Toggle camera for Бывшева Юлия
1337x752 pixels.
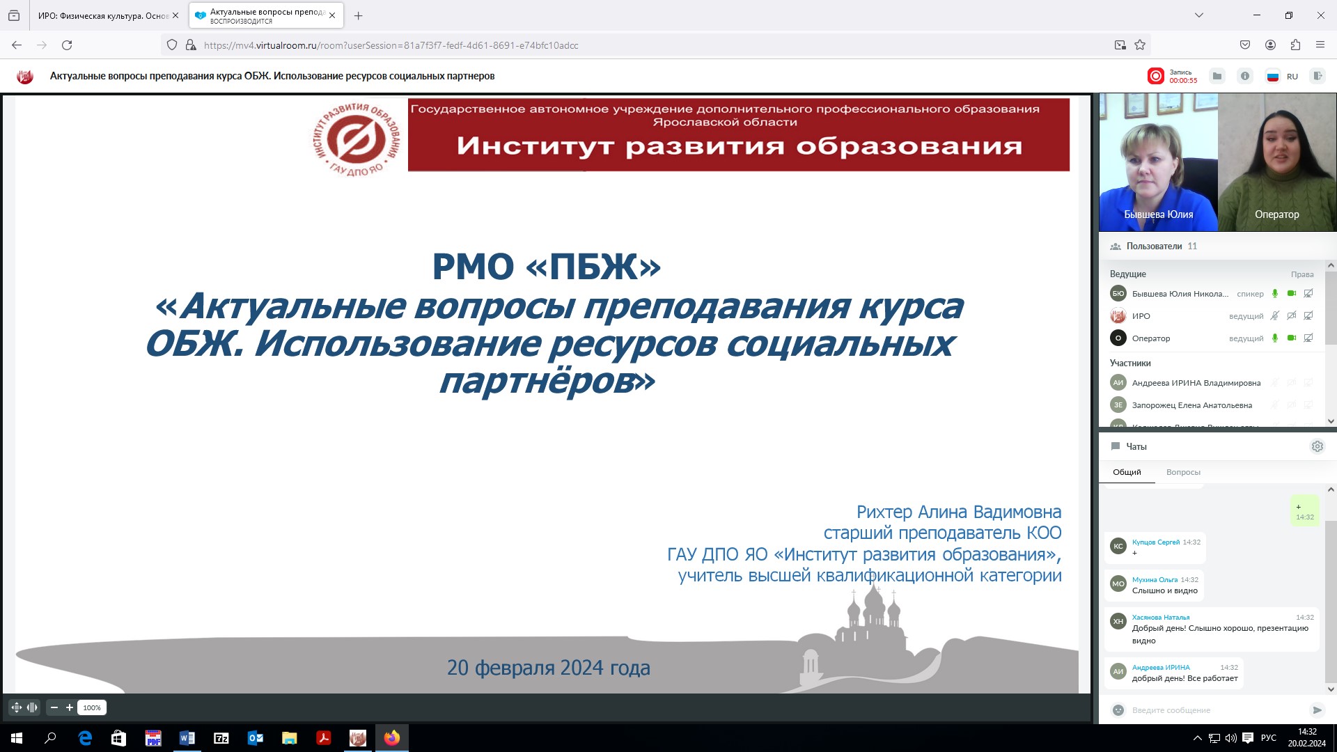tap(1292, 294)
